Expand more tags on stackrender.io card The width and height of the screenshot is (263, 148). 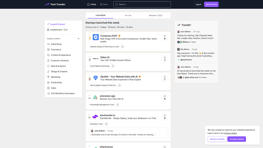click(106, 124)
